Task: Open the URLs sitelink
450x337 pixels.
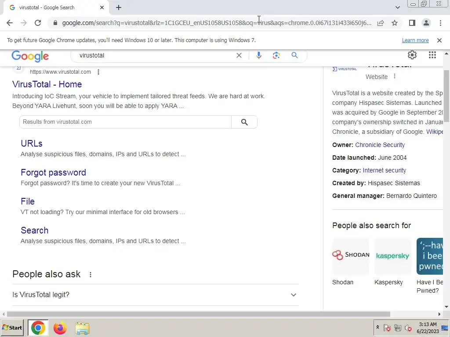Action: [32, 143]
